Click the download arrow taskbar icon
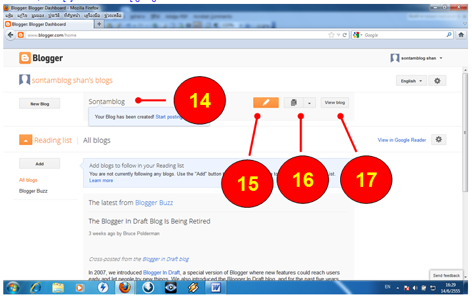This screenshot has height=299, width=472. point(147,288)
